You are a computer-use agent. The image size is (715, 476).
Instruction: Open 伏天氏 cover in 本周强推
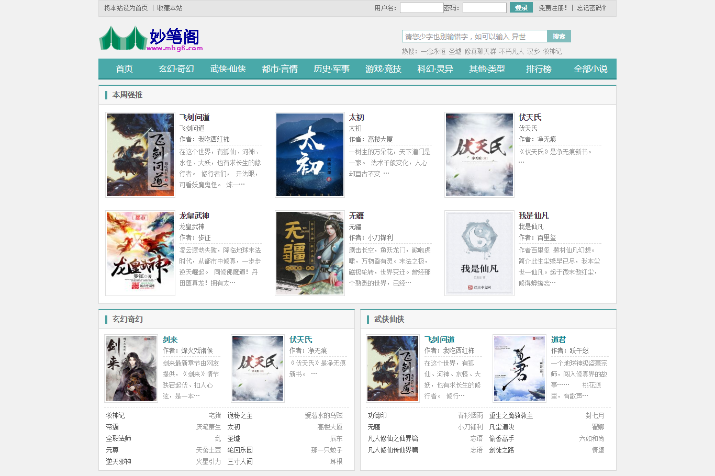click(479, 155)
